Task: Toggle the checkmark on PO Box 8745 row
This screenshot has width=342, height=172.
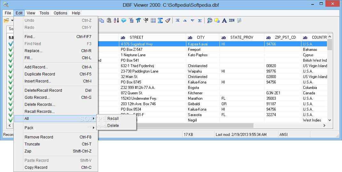Action: click(x=11, y=82)
